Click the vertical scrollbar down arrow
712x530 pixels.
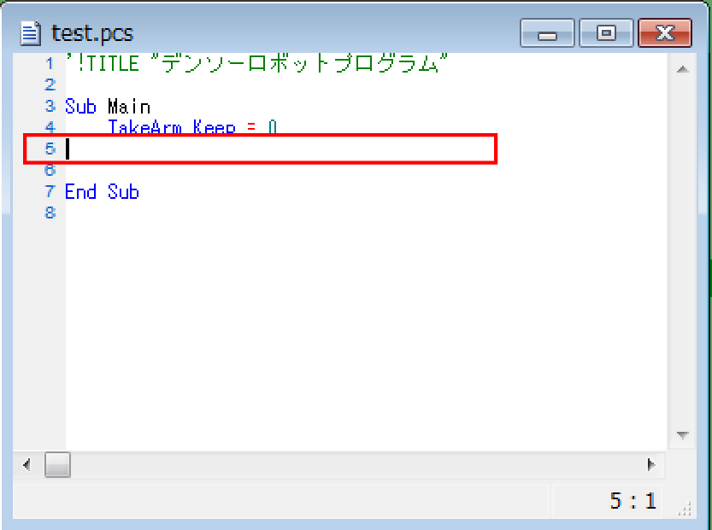(682, 435)
